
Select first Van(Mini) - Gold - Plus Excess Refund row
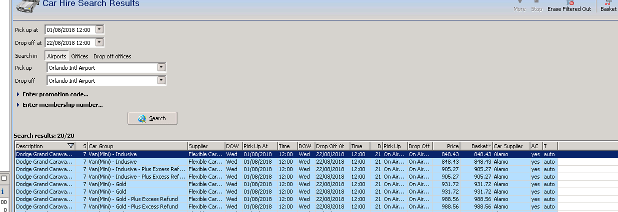[286, 199]
